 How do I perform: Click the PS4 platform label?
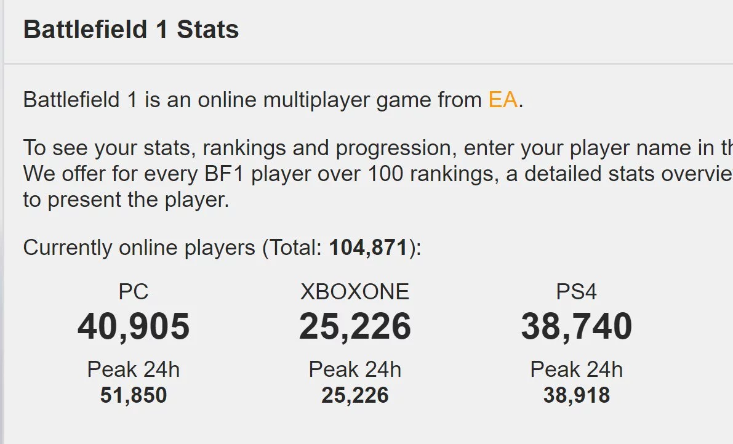tap(576, 291)
